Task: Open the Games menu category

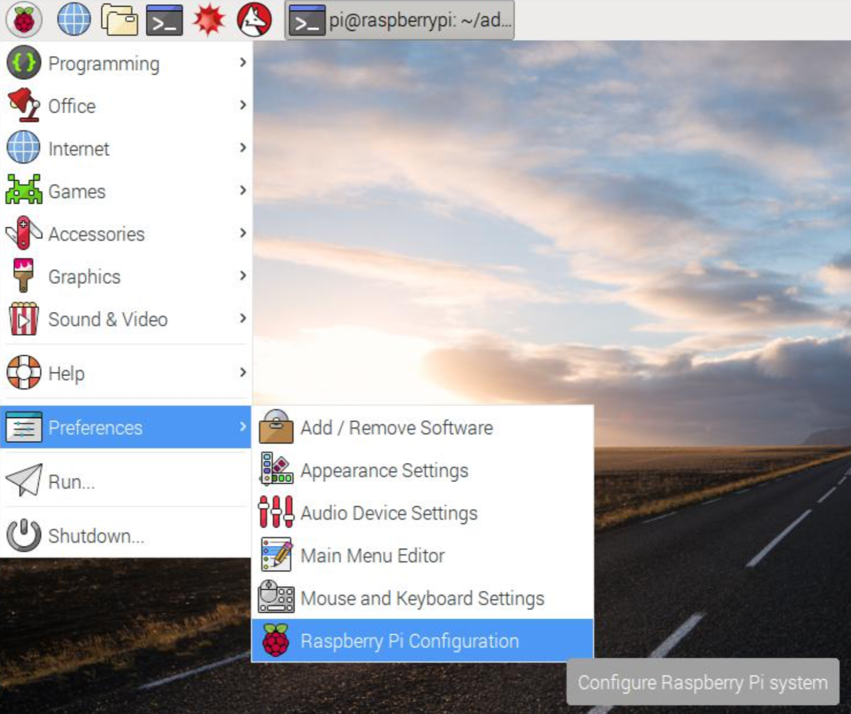Action: pos(126,191)
